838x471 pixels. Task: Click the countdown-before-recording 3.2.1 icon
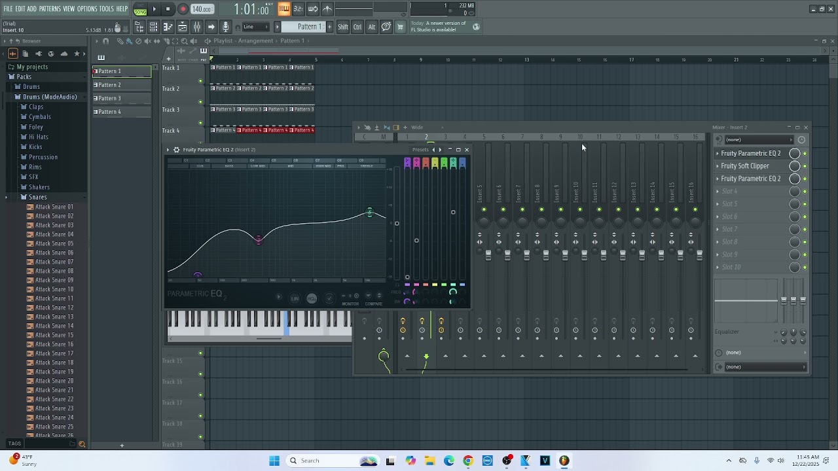coord(298,9)
